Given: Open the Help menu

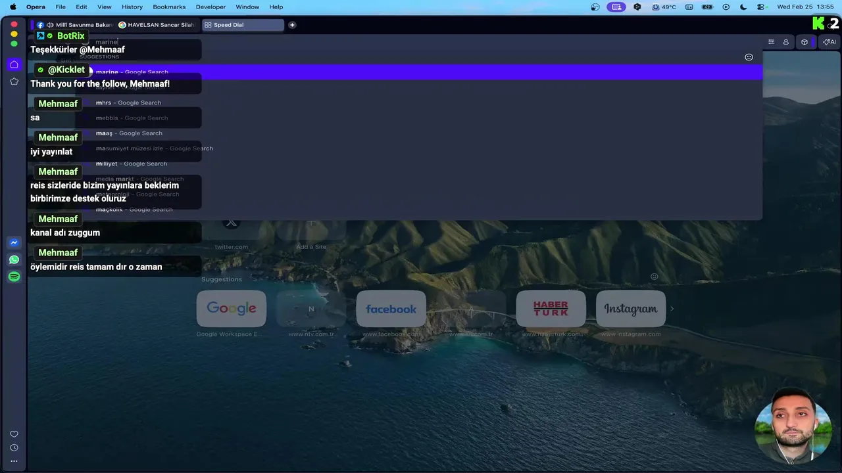Looking at the screenshot, I should [276, 7].
